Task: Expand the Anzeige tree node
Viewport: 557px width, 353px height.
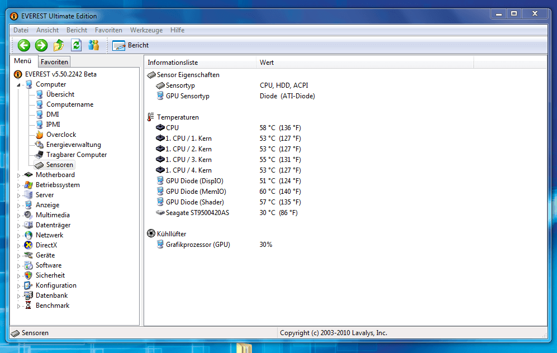Action: pyautogui.click(x=18, y=206)
